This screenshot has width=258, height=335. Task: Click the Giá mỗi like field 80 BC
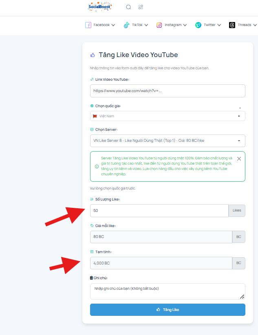(x=161, y=237)
